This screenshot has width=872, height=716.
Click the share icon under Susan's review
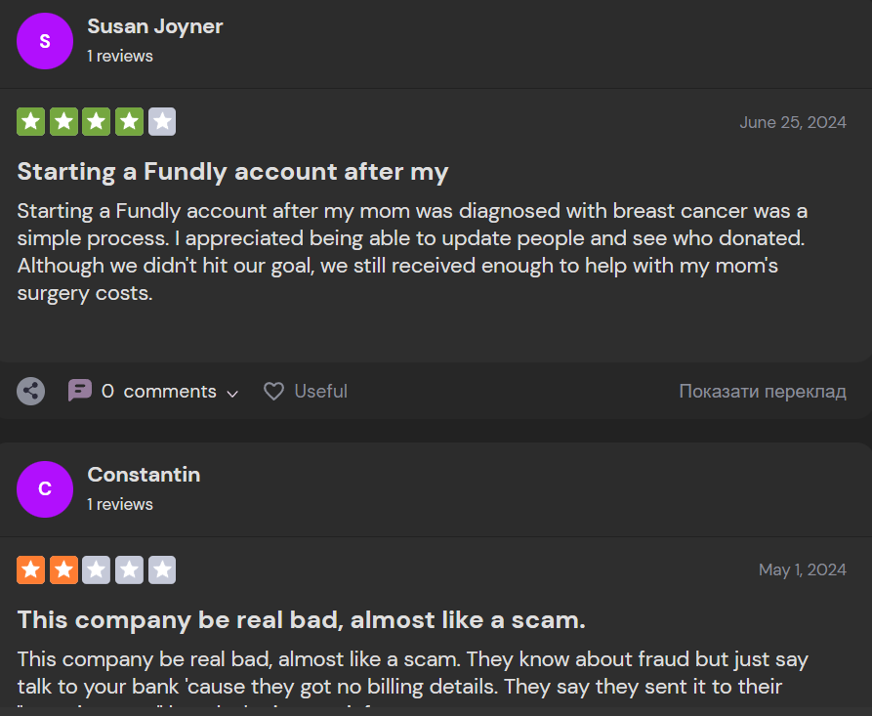31,392
